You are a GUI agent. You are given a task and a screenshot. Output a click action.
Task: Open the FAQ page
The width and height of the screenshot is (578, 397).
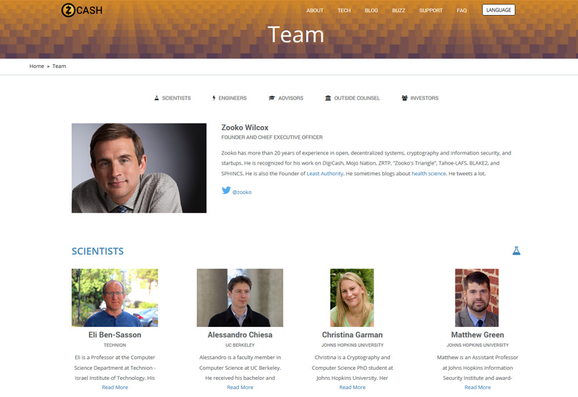(x=461, y=10)
